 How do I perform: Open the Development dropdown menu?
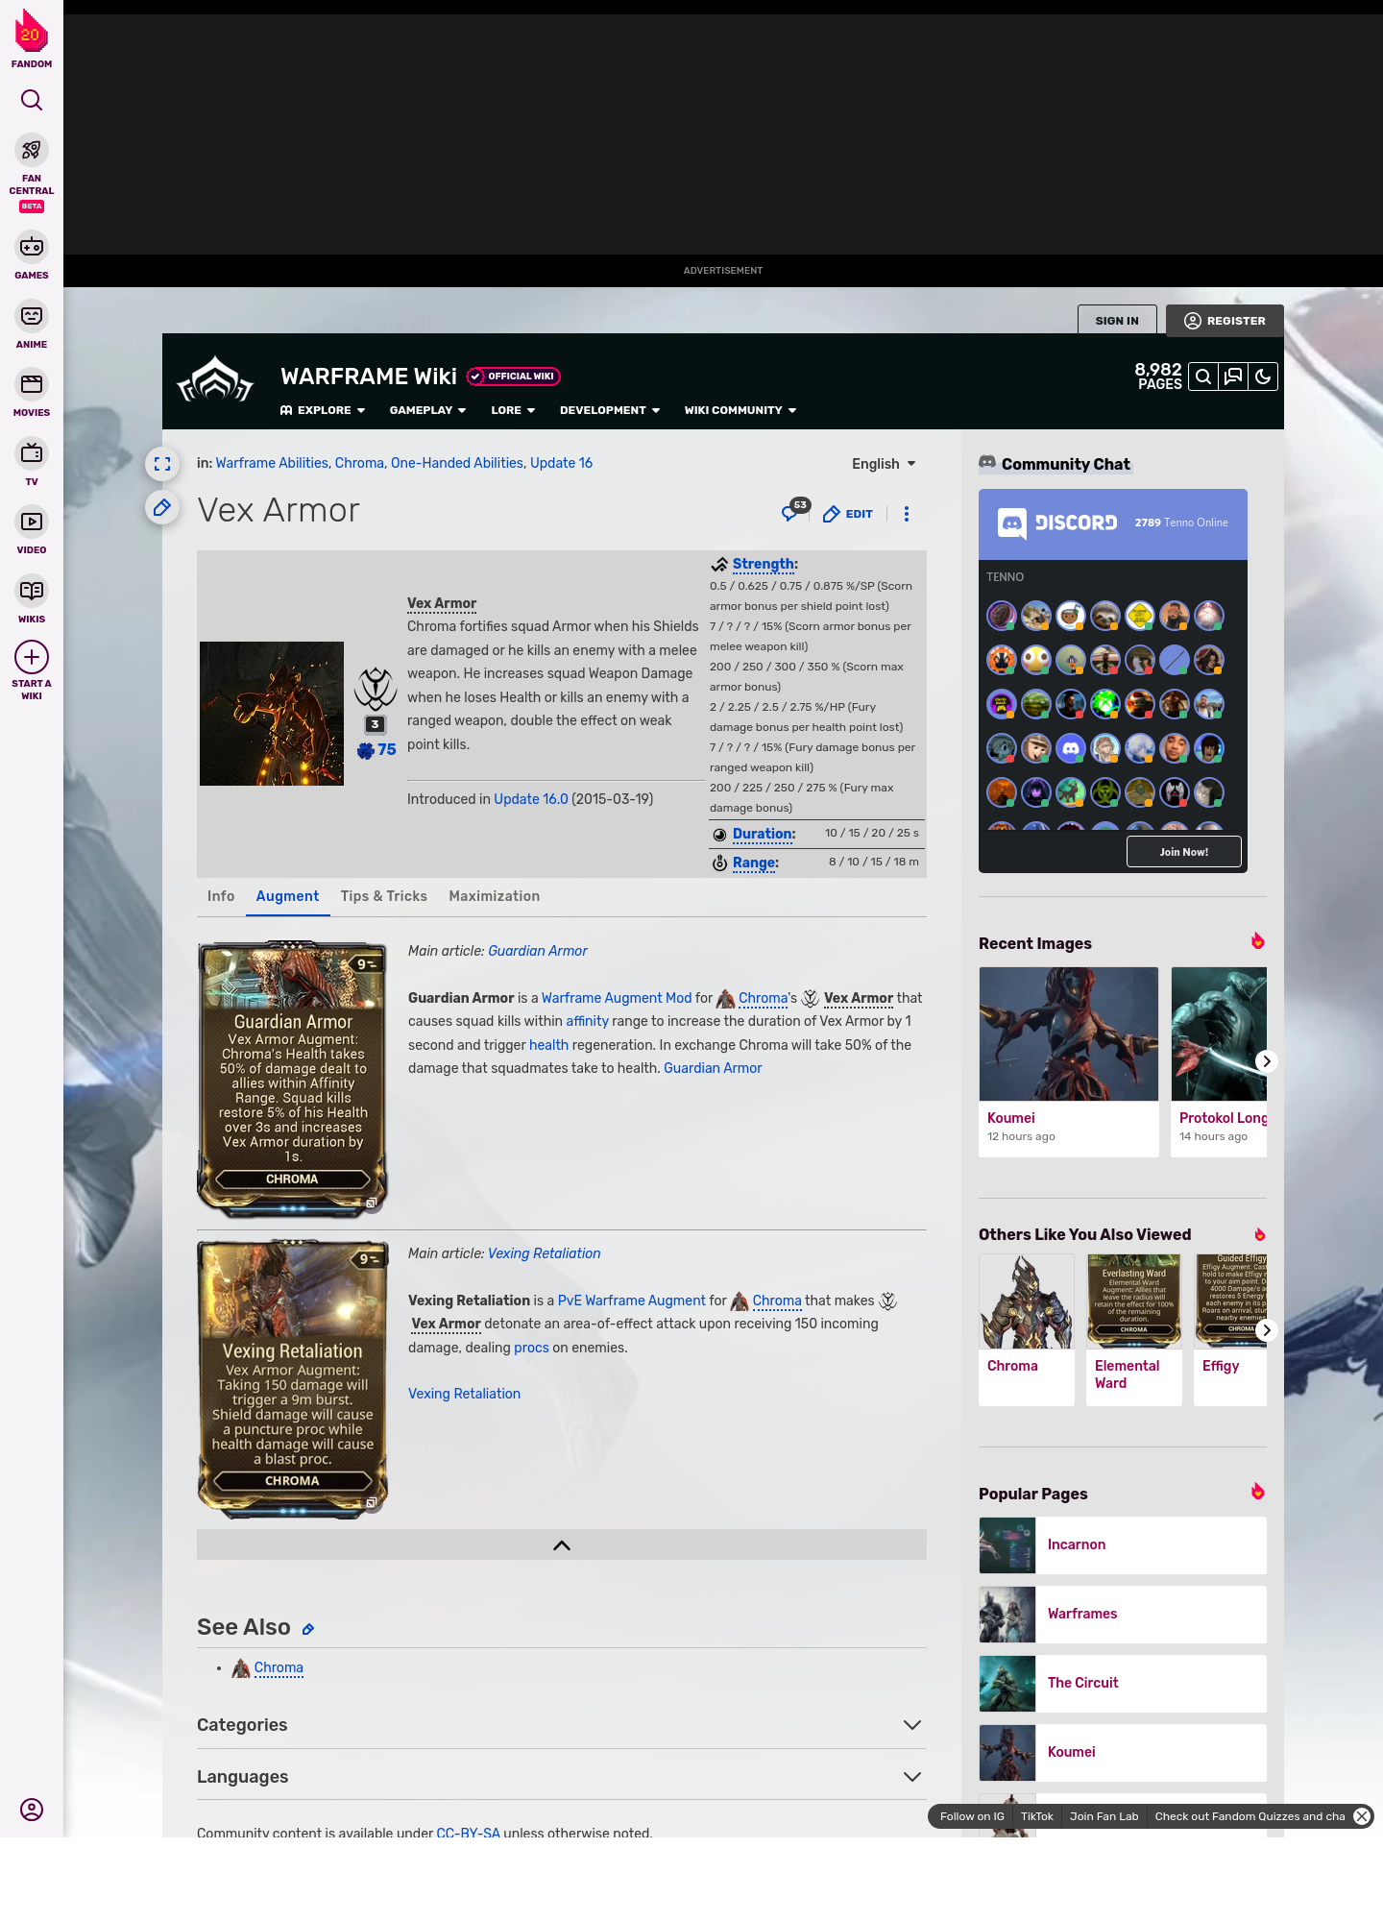pos(610,410)
